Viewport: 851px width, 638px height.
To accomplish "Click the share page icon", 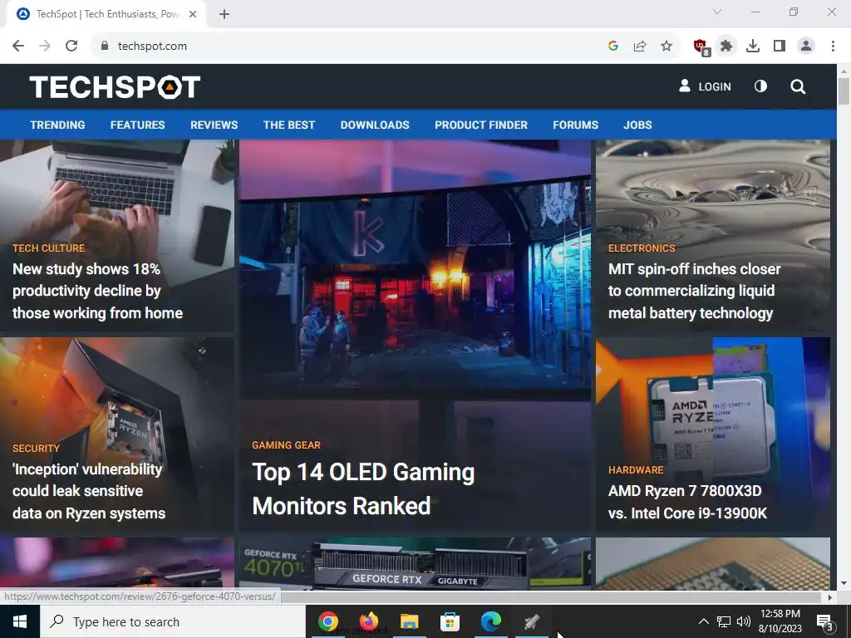I will 640,47.
